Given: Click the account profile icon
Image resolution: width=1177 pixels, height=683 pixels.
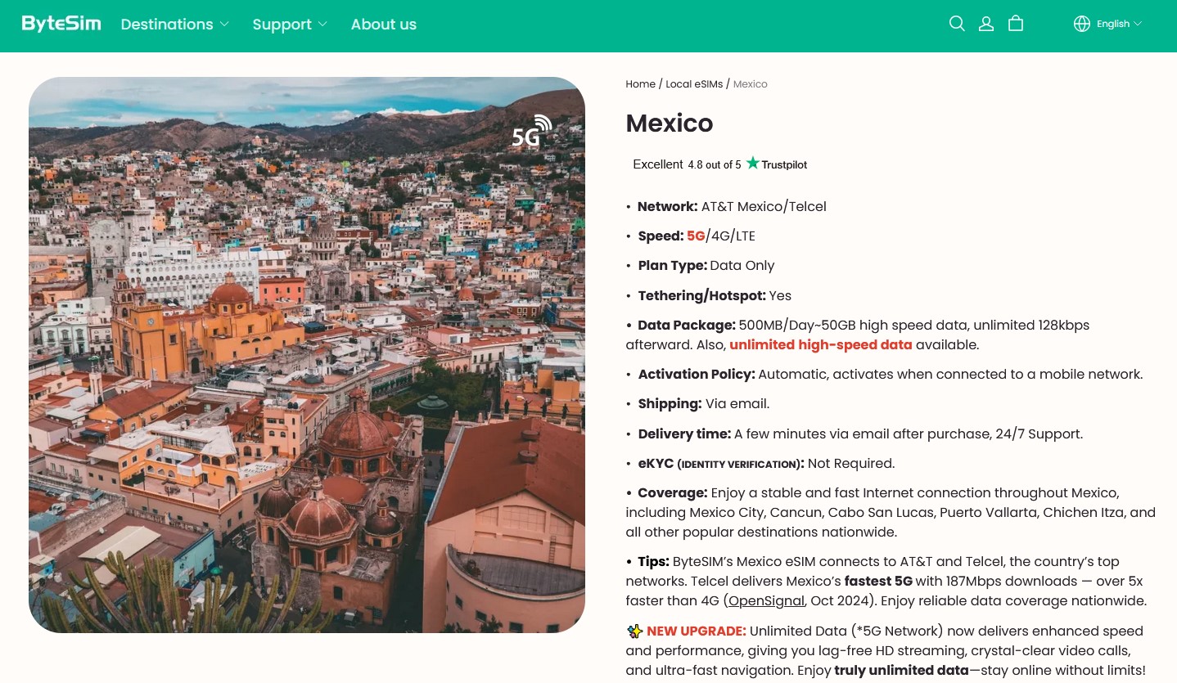Looking at the screenshot, I should click(x=986, y=24).
